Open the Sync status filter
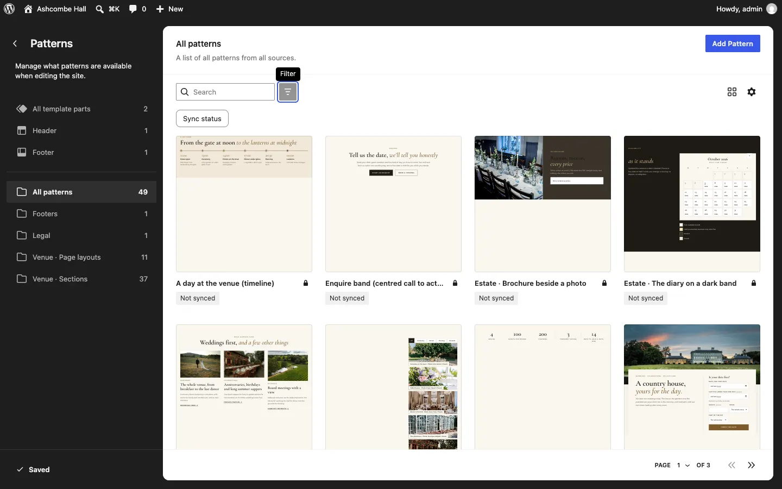Screen dimensions: 782x489 point(202,118)
